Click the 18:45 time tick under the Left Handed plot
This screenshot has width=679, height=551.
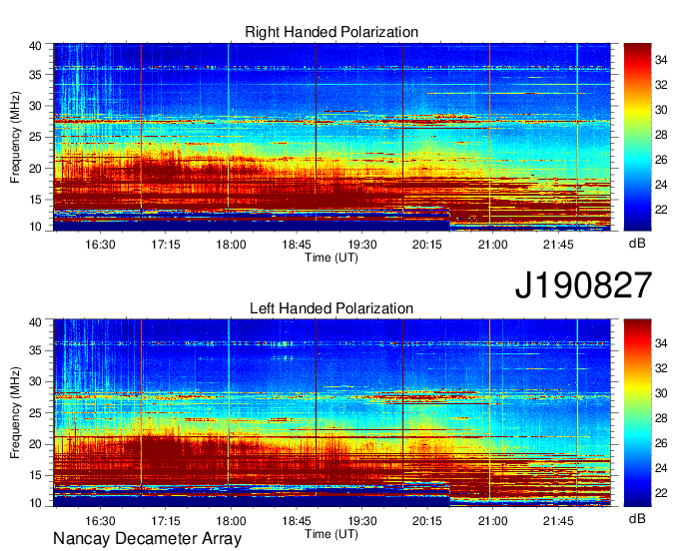(x=297, y=520)
